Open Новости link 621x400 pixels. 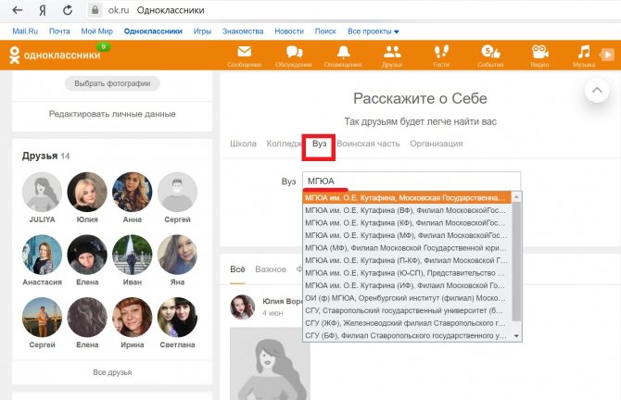pos(289,31)
